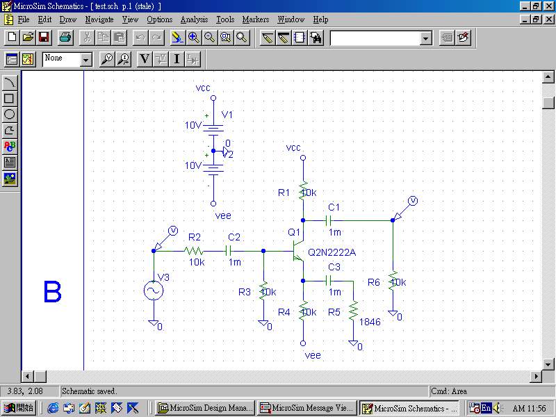Select the Zoom Area magnifier icon
The image size is (556, 417).
[x=225, y=38]
